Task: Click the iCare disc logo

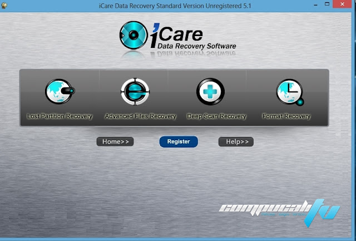Action: coord(133,35)
